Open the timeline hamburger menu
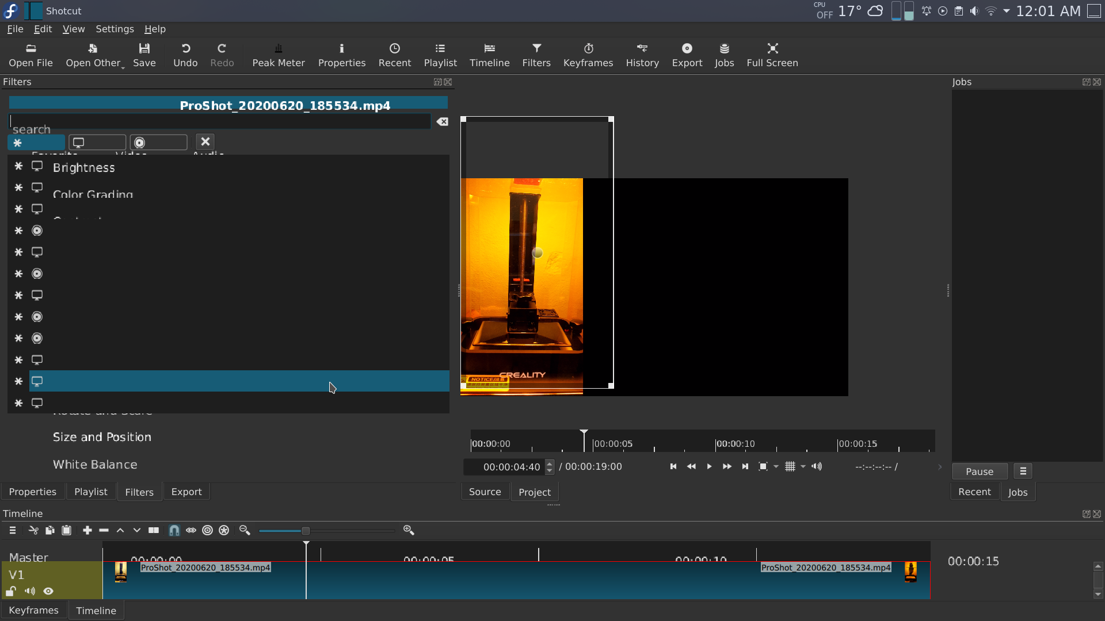 13,530
